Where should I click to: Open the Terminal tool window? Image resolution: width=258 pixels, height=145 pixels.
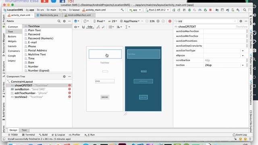pyautogui.click(x=29, y=135)
